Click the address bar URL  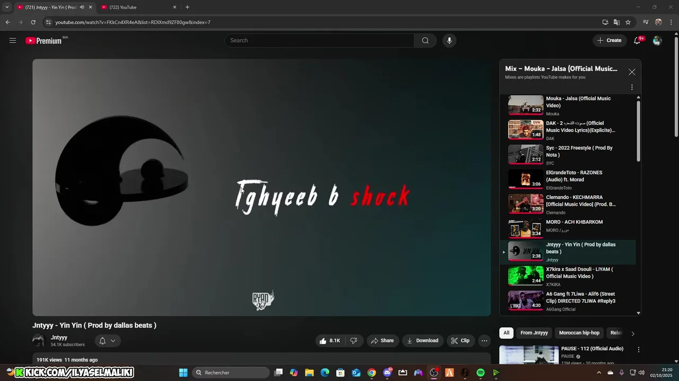pos(133,22)
